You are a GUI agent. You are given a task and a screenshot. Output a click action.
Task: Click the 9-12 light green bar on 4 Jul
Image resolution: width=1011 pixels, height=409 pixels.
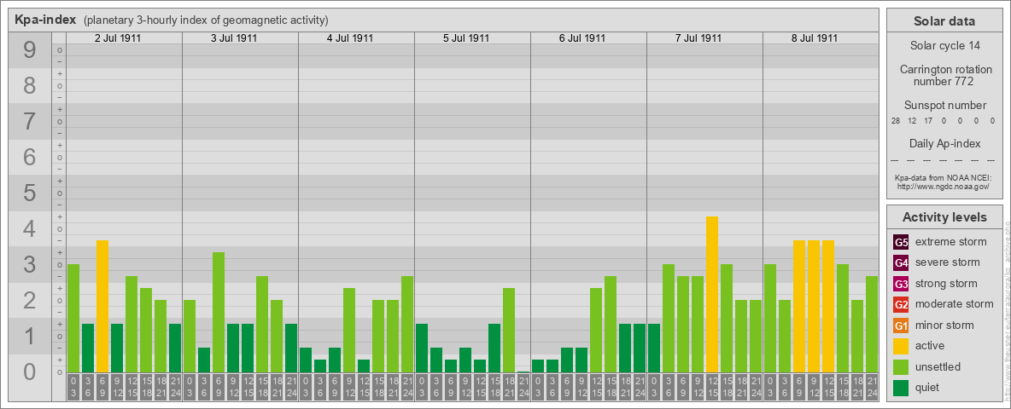(349, 330)
